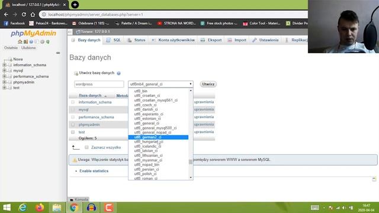Screen dimensions: 379x213
Task: Expand test database in sidebar tree
Action: (4, 88)
